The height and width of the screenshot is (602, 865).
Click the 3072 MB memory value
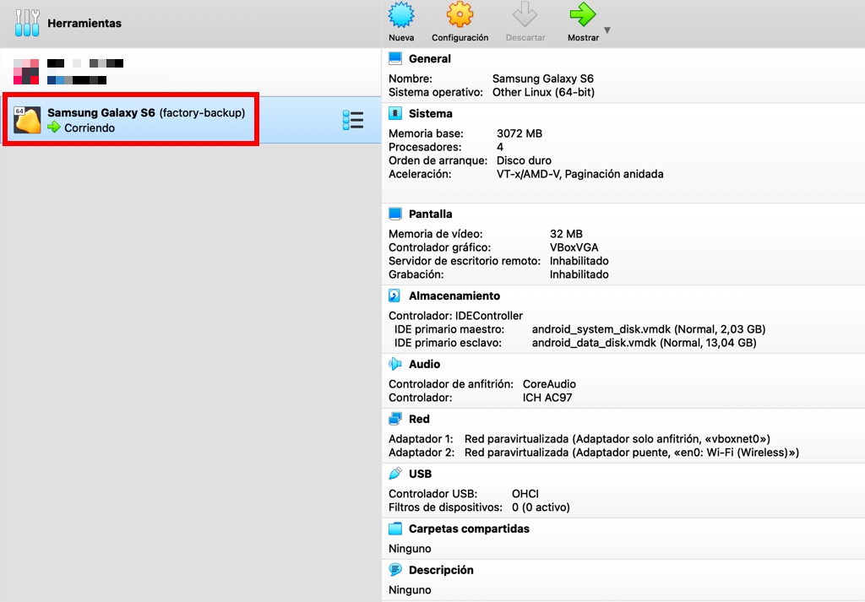pyautogui.click(x=520, y=133)
